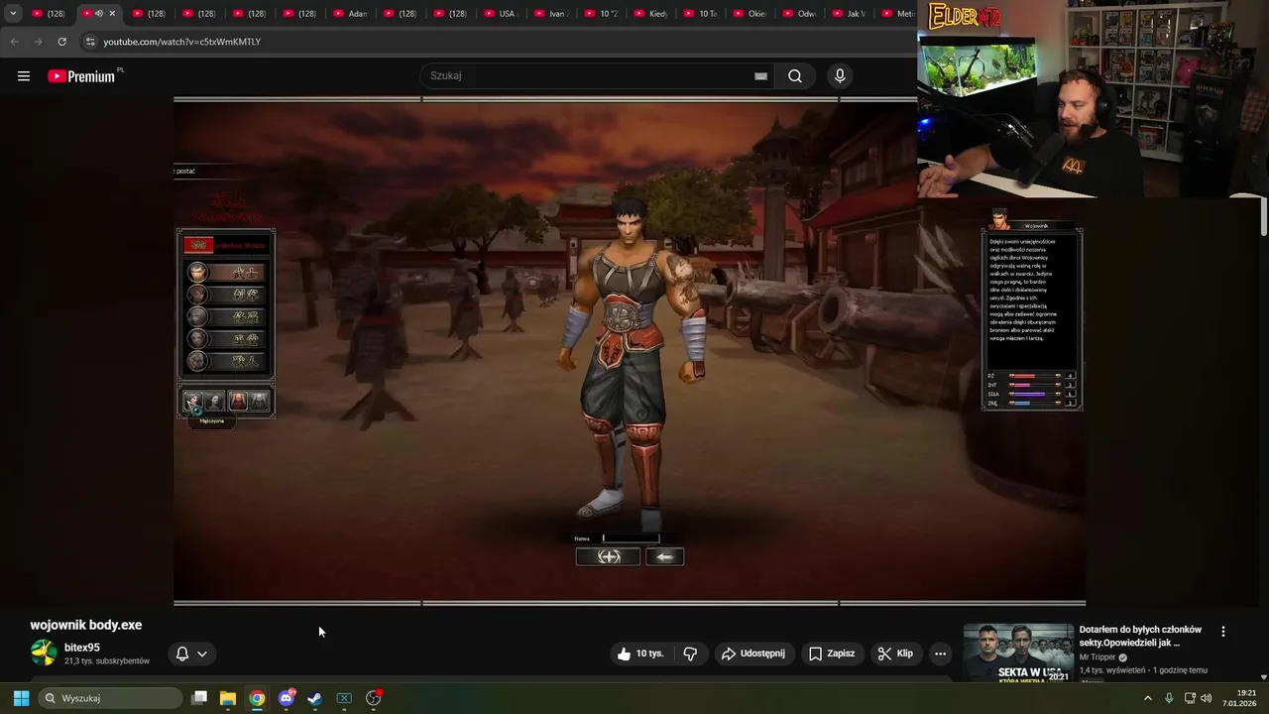Select second character class row in game
The width and height of the screenshot is (1269, 714).
(226, 295)
